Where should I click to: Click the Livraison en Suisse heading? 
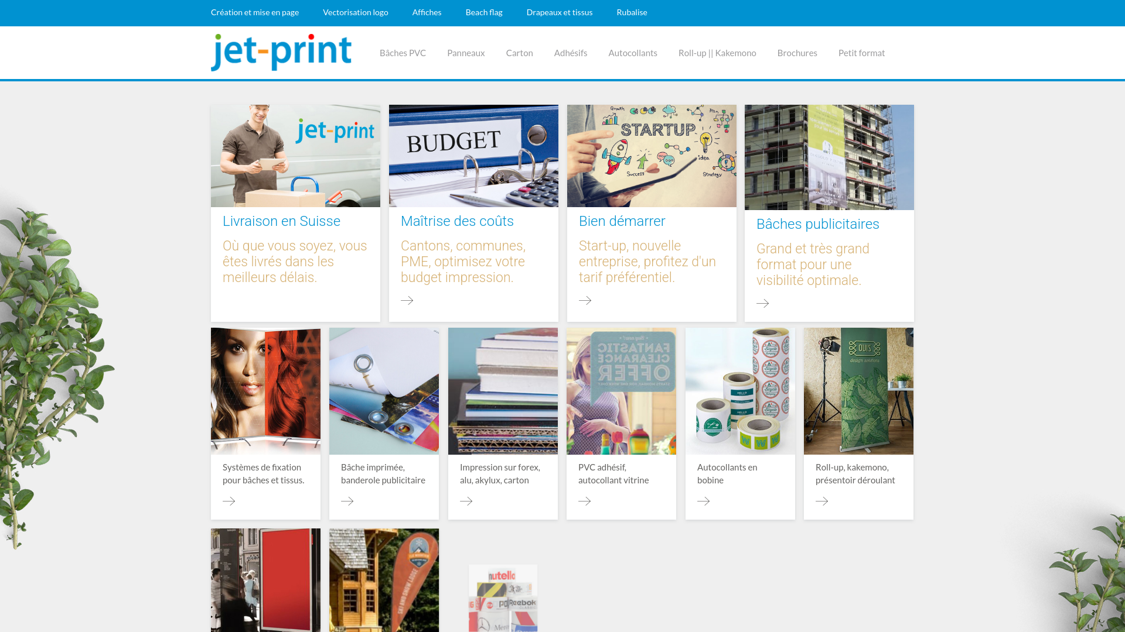tap(281, 221)
